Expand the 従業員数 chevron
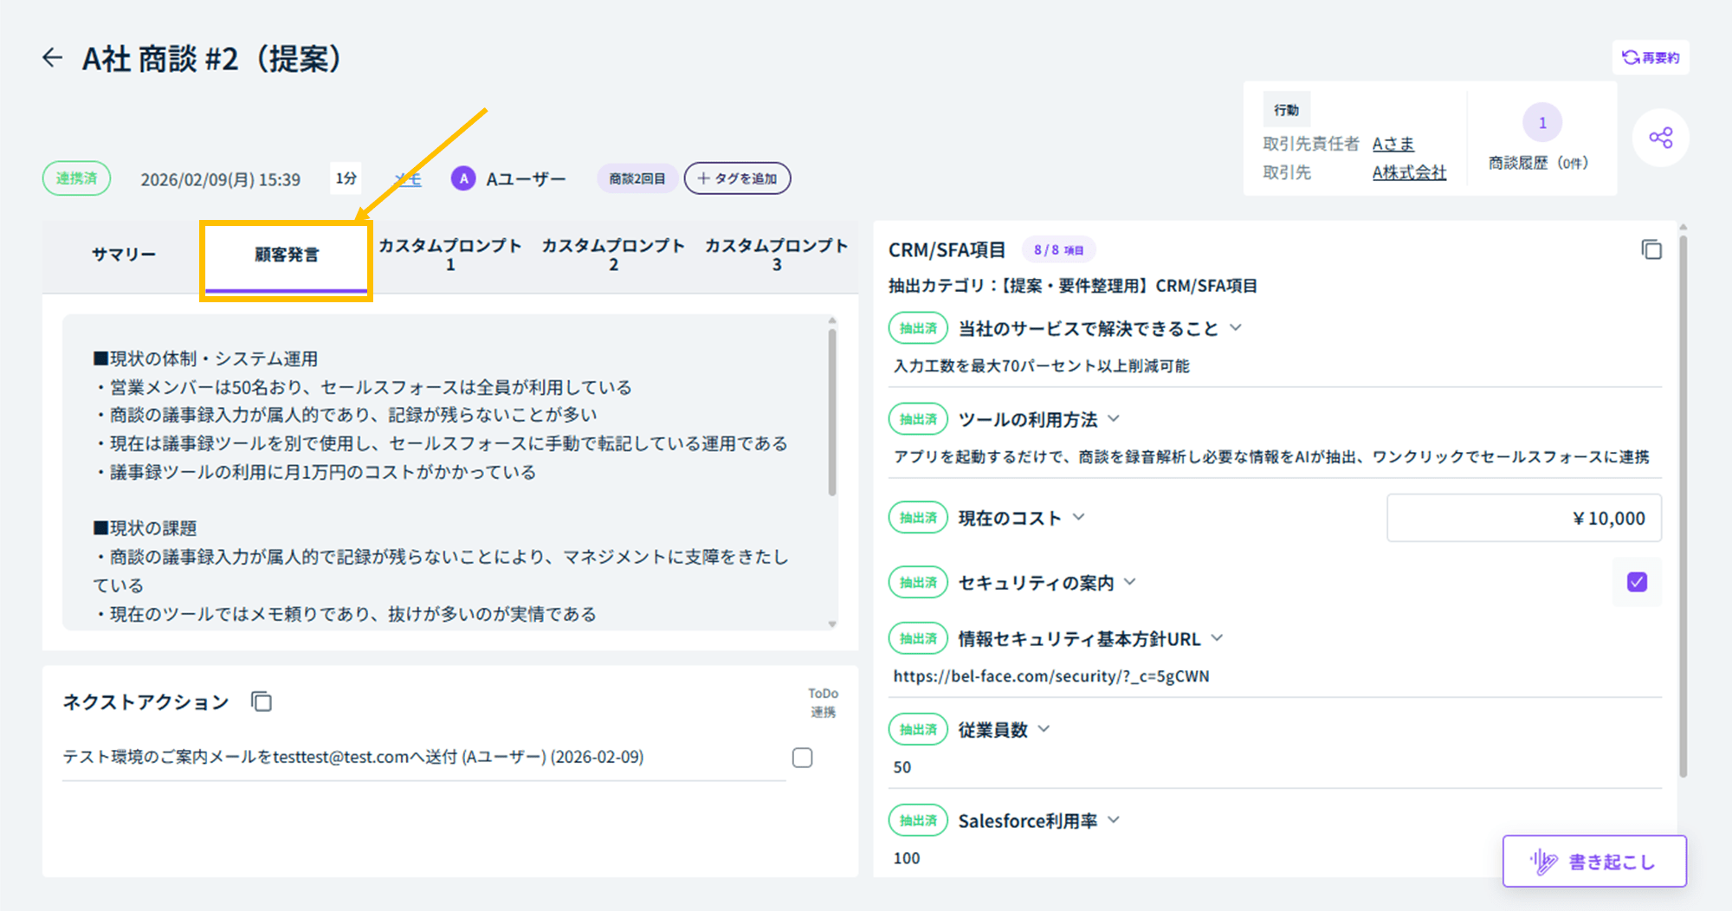 [x=1044, y=729]
